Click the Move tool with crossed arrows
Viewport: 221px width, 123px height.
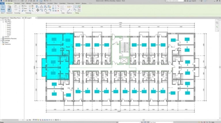tap(38, 10)
